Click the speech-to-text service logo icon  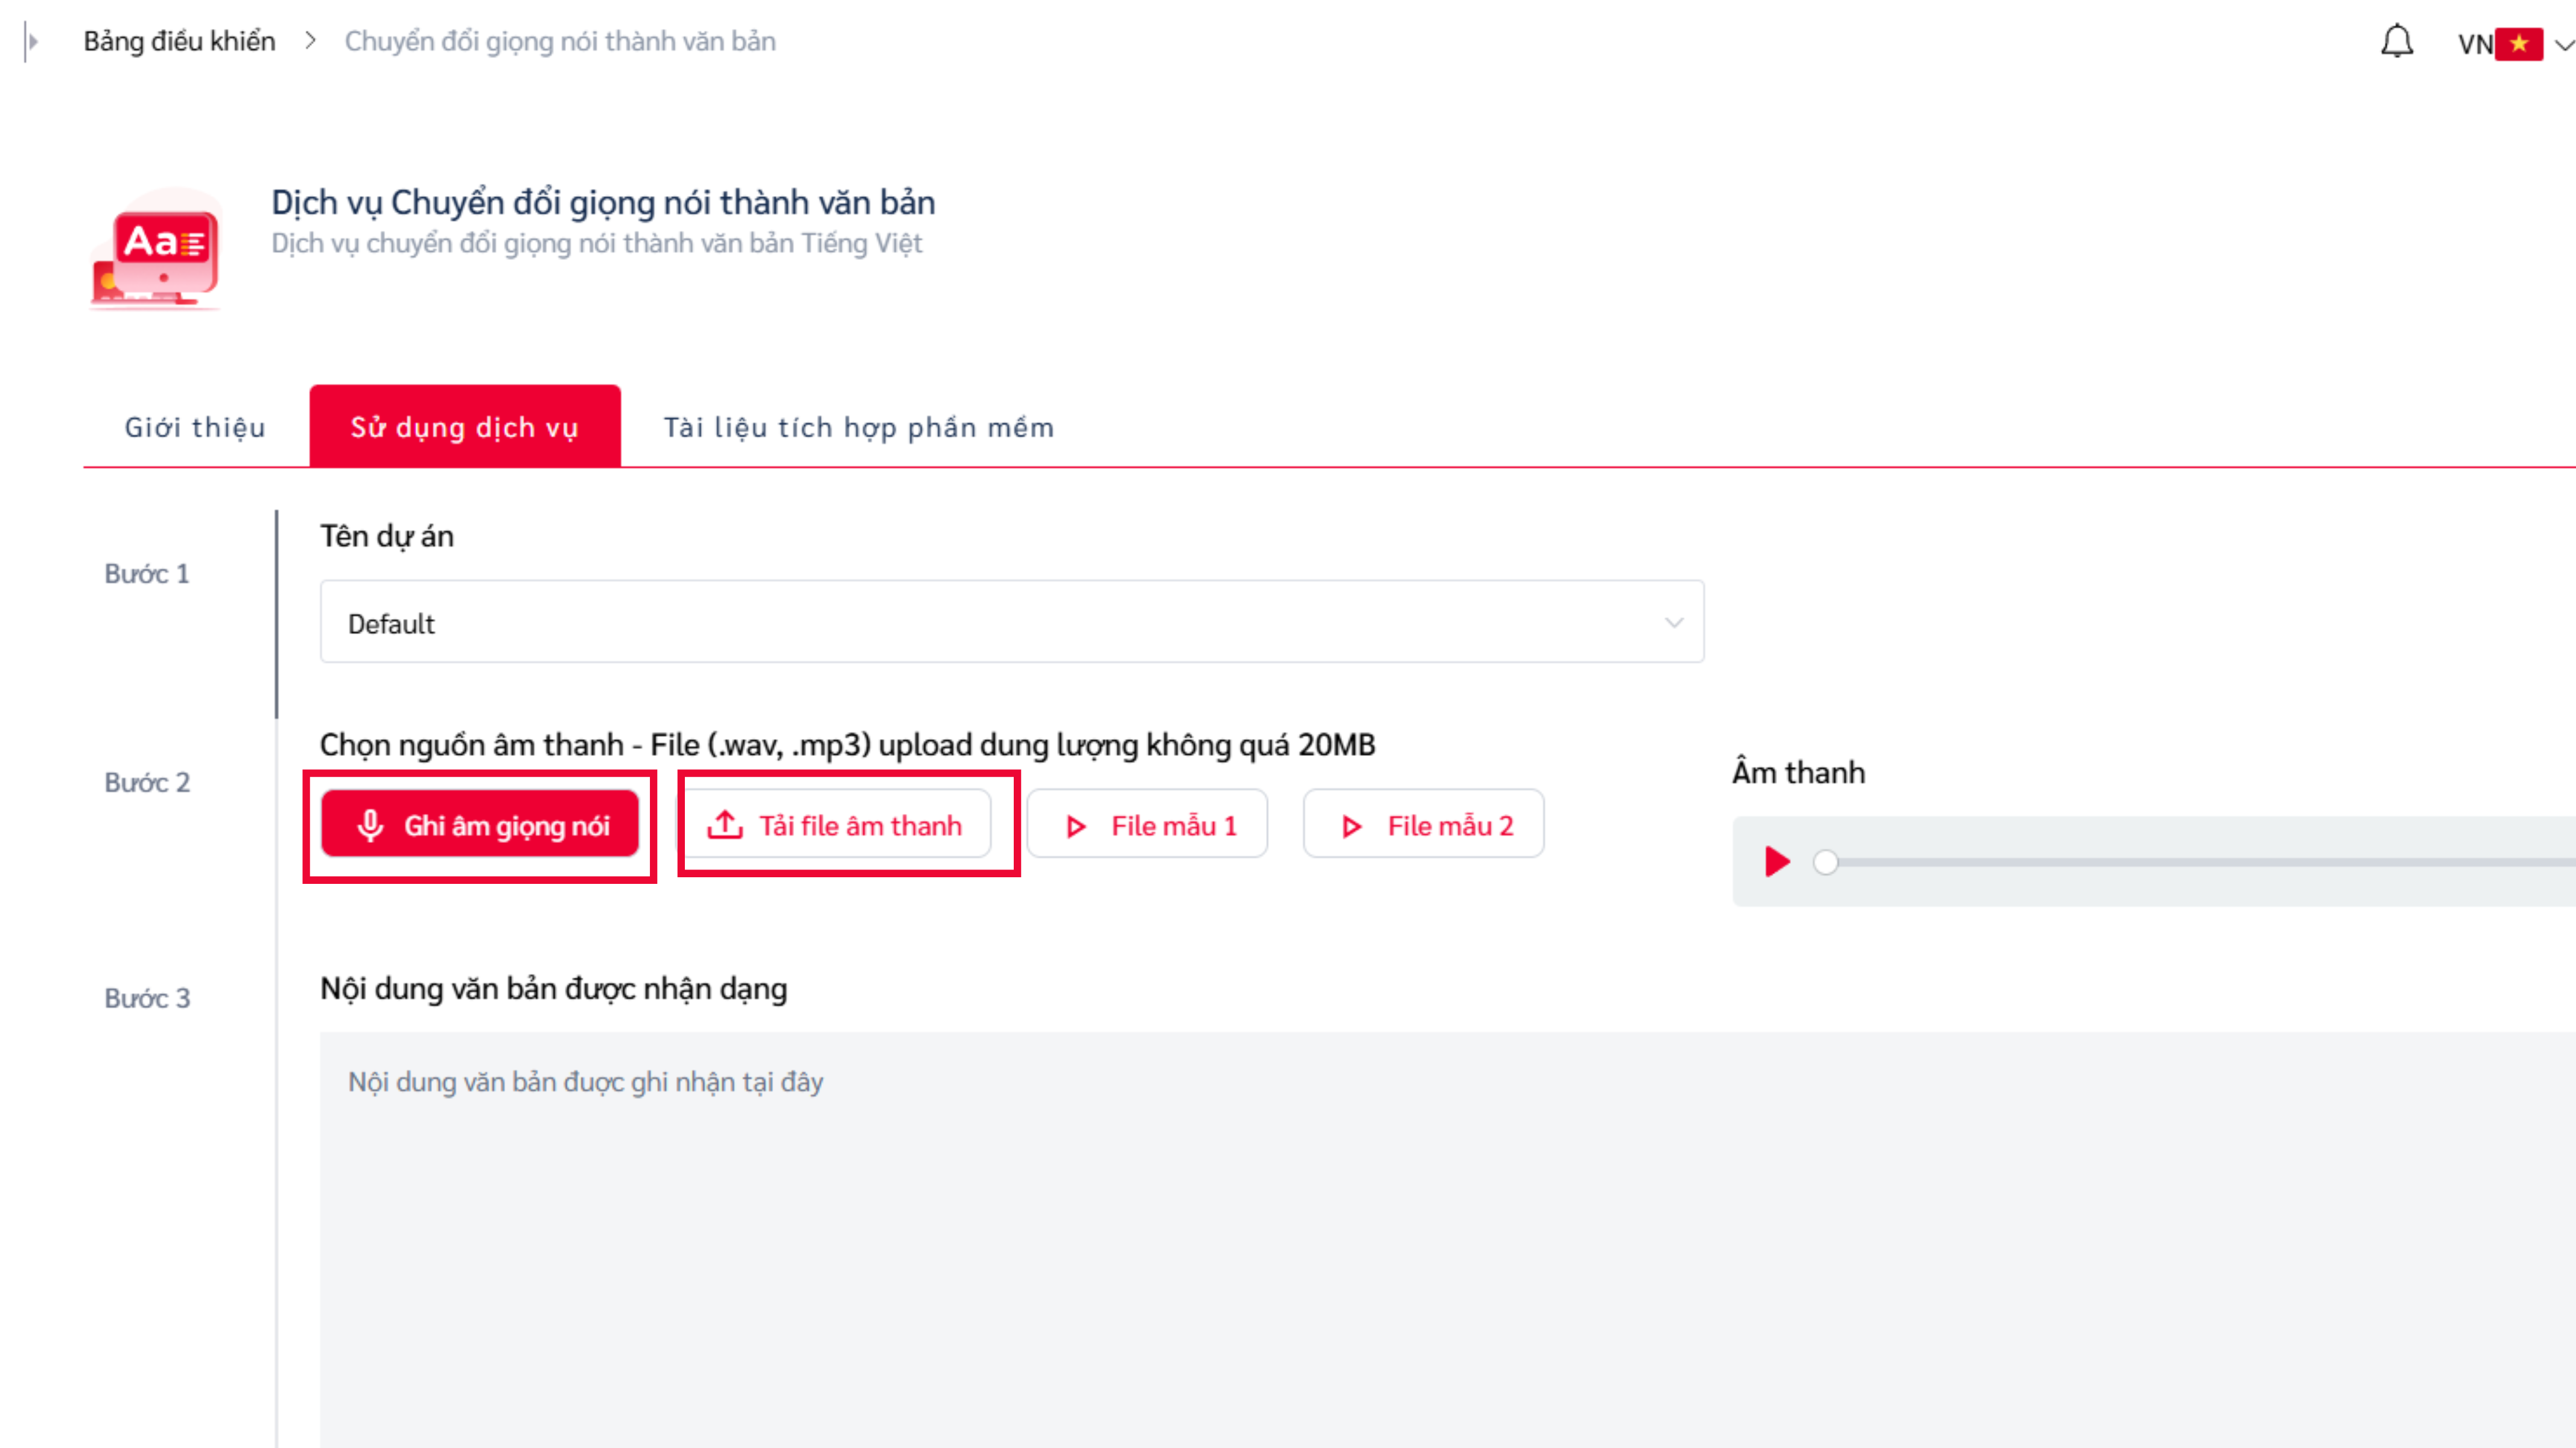pyautogui.click(x=155, y=250)
